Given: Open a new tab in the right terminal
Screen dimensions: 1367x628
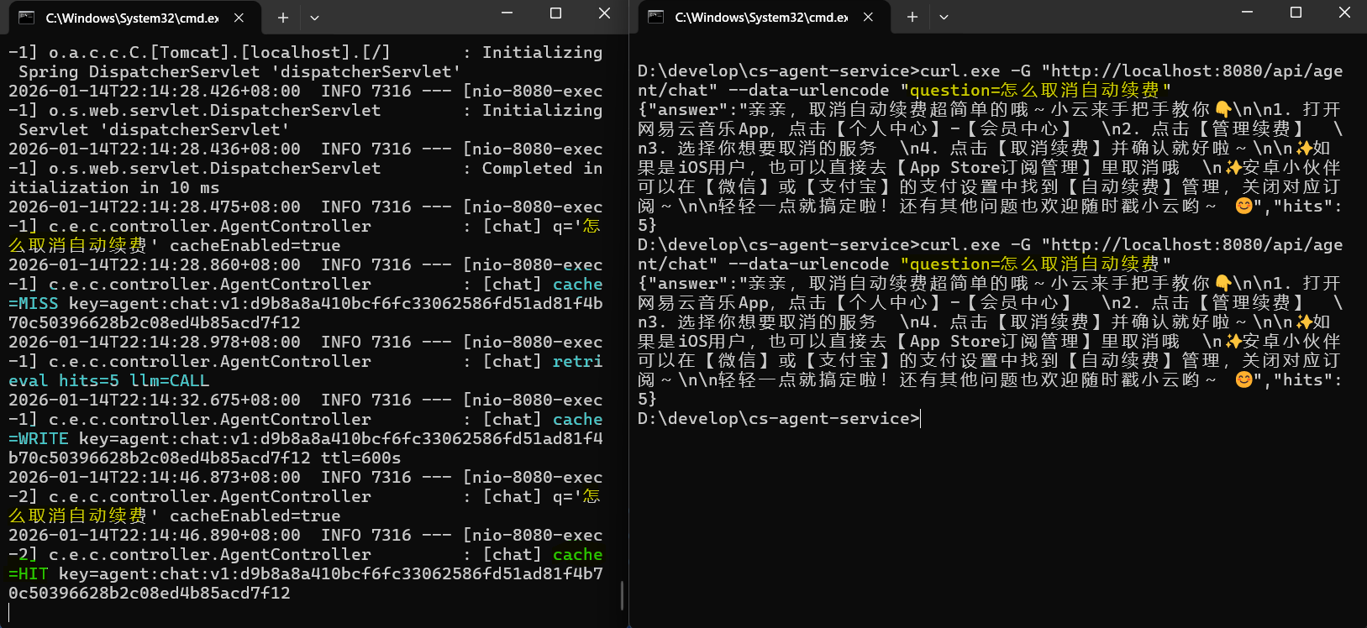Looking at the screenshot, I should tap(912, 18).
